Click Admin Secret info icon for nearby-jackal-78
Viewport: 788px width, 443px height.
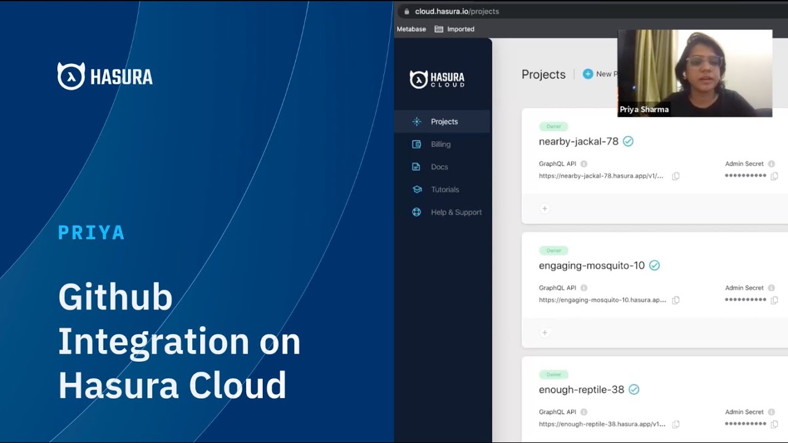772,164
